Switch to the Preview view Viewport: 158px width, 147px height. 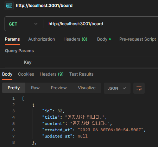[x=59, y=88]
